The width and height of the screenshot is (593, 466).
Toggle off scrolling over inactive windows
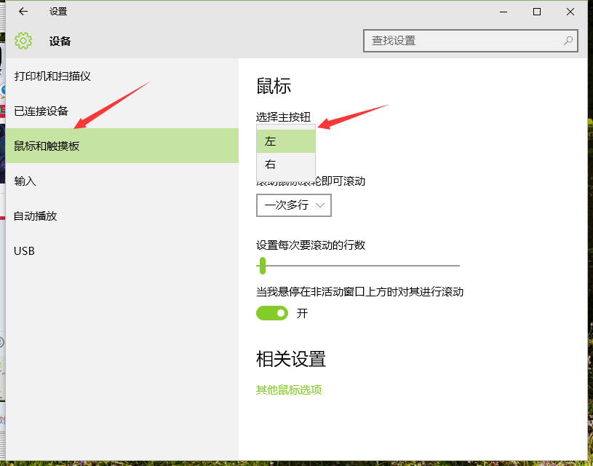[x=272, y=313]
